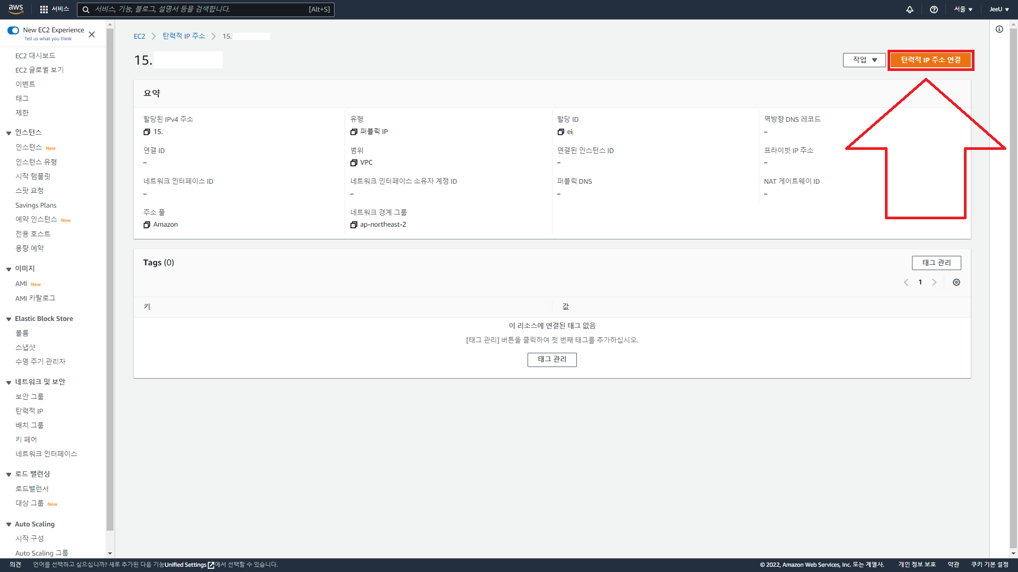The width and height of the screenshot is (1018, 572).
Task: Copy the ap-northeast-2 border group
Action: 354,225
